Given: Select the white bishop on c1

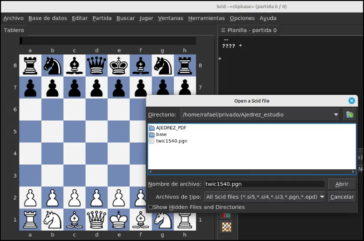Looking at the screenshot, I should (x=74, y=220).
